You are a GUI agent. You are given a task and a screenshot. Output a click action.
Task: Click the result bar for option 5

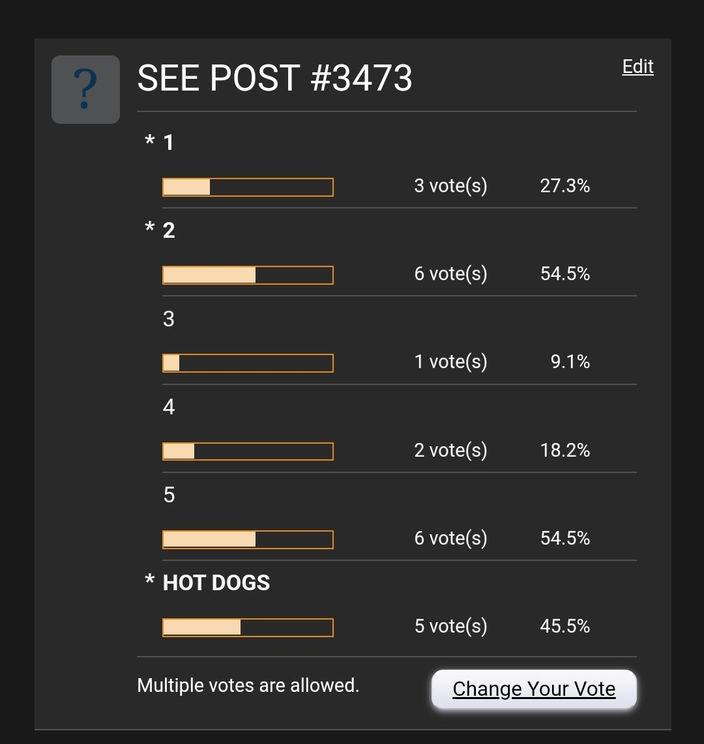point(248,539)
